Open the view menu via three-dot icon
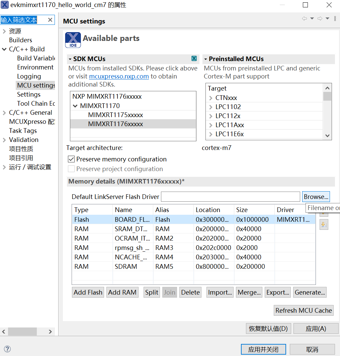The width and height of the screenshot is (340, 356). [x=335, y=19]
